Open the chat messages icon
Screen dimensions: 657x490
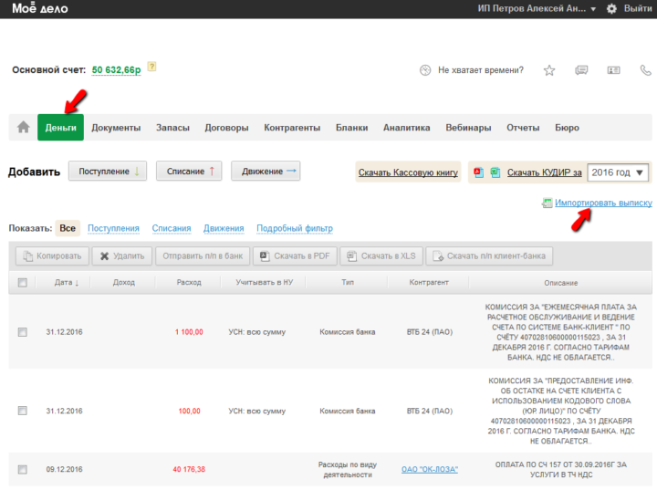[581, 70]
